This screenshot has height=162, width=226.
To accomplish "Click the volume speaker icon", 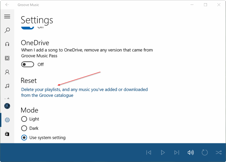I will click(191, 152).
